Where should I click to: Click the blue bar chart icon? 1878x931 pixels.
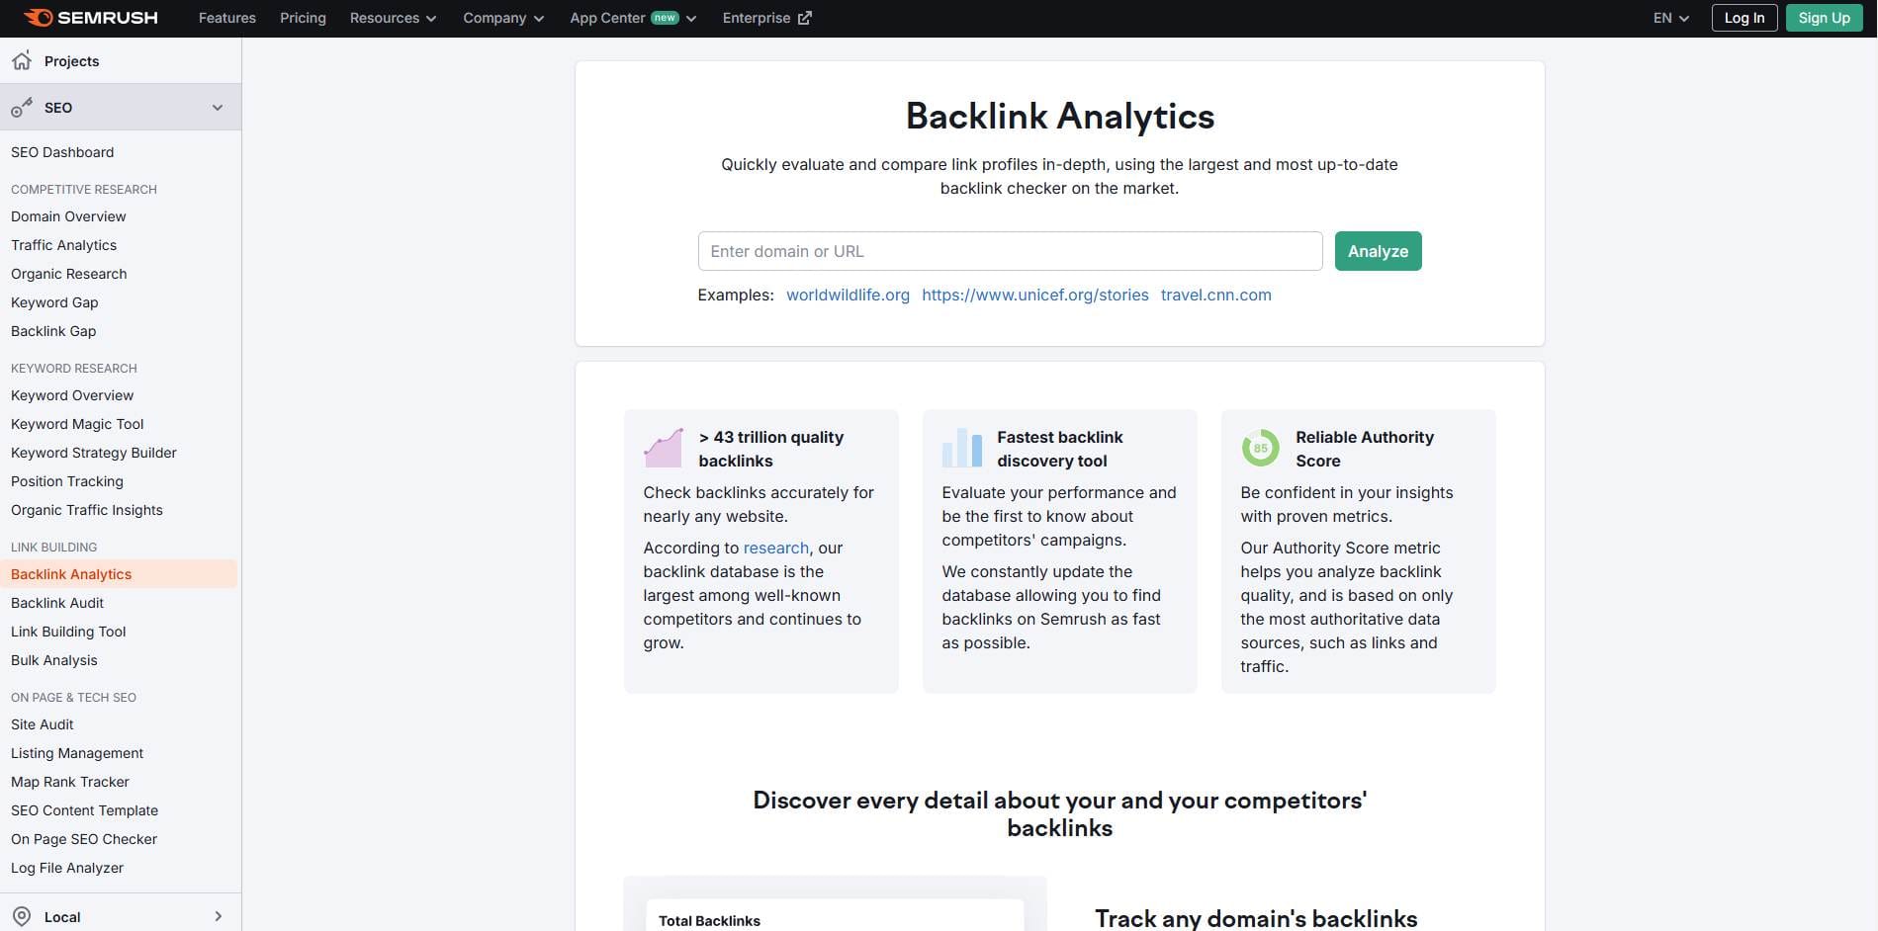click(962, 448)
